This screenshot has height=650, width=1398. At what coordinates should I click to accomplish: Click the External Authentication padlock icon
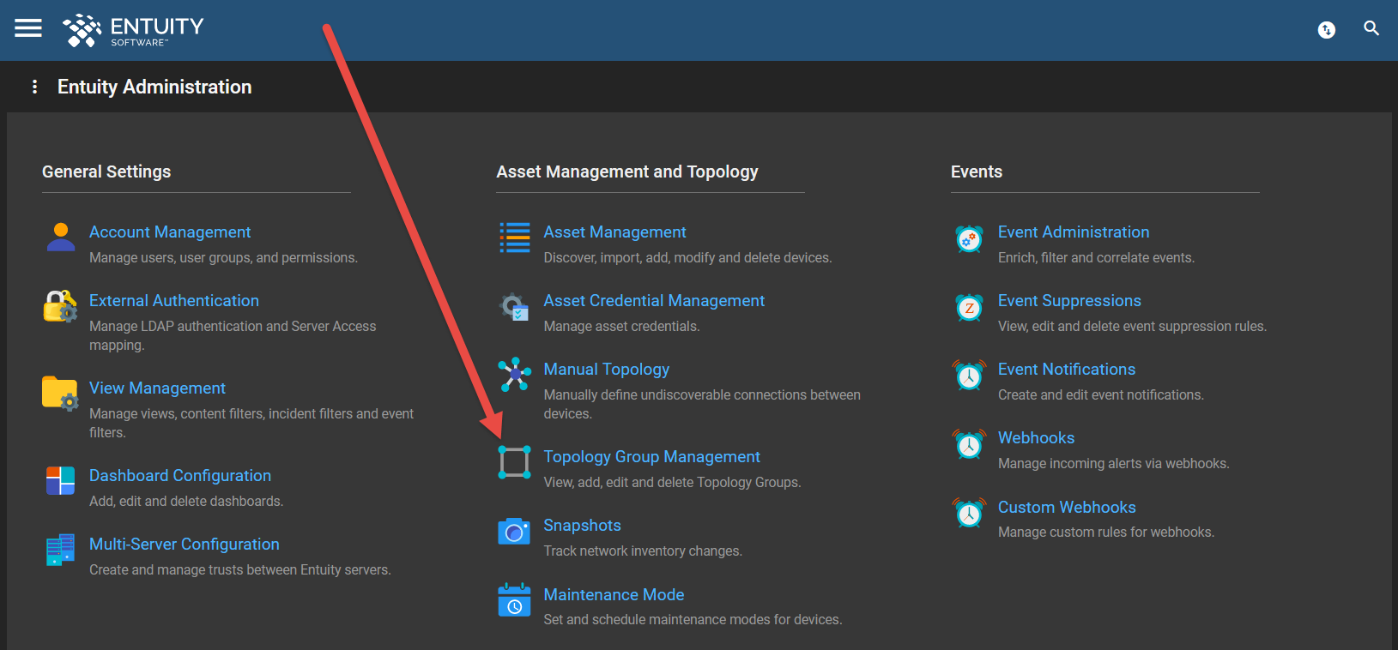tap(61, 305)
